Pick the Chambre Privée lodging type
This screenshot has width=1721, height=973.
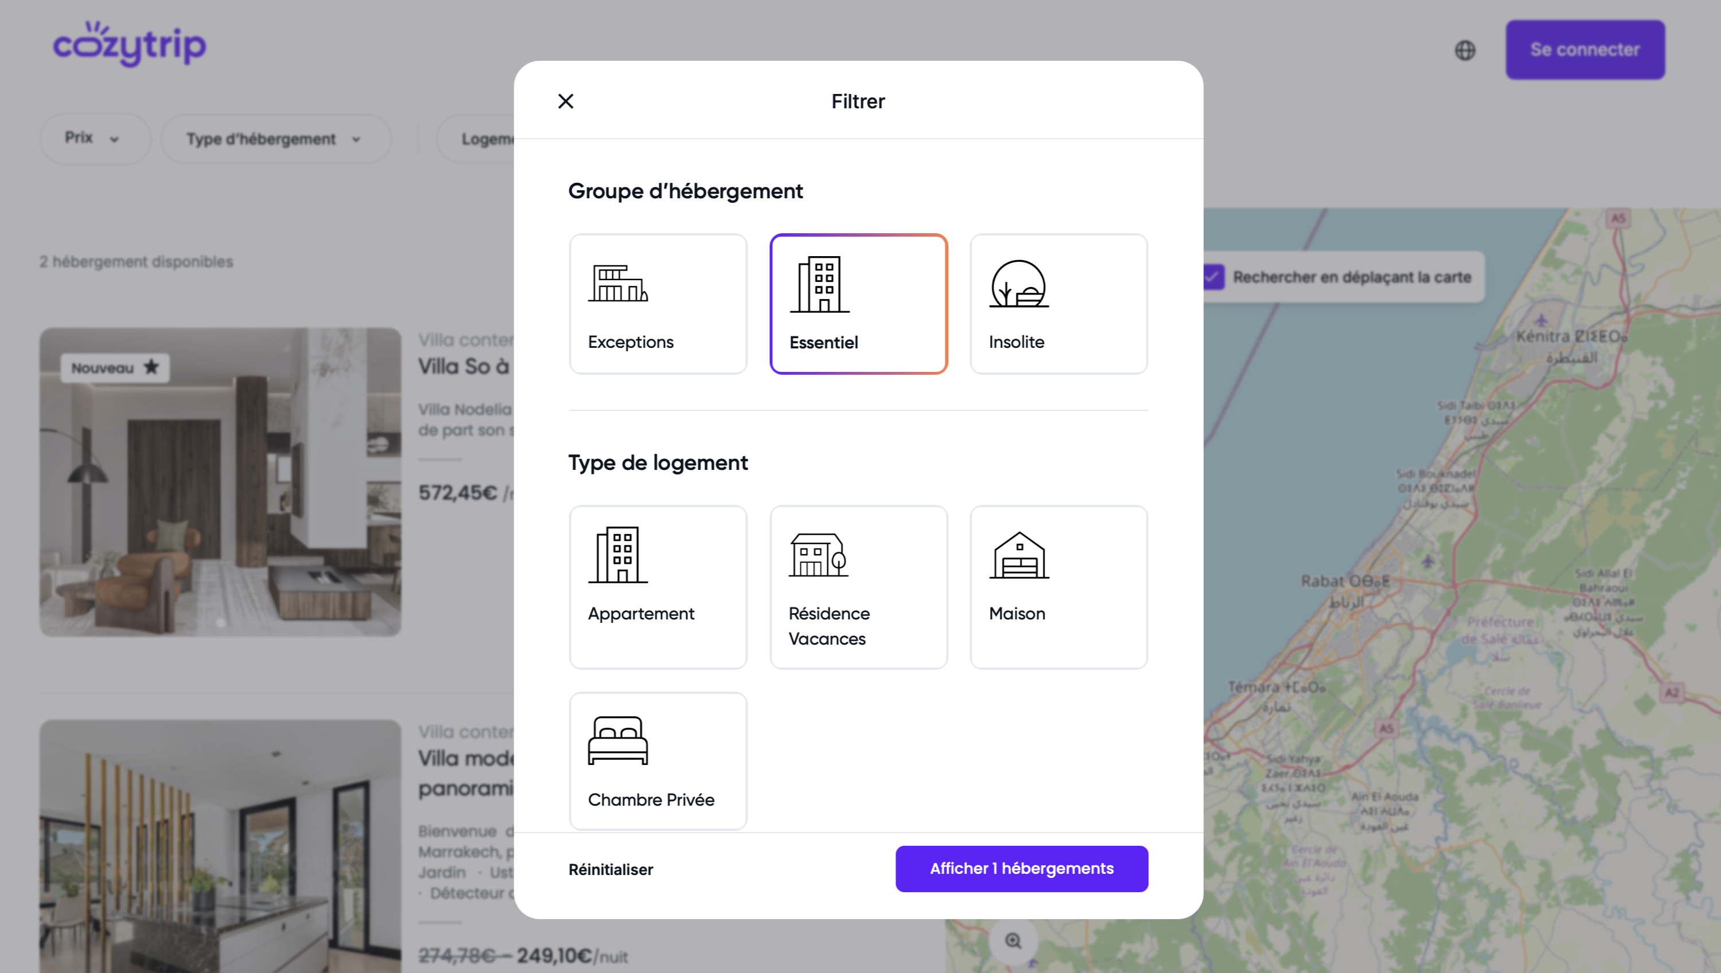pos(658,760)
